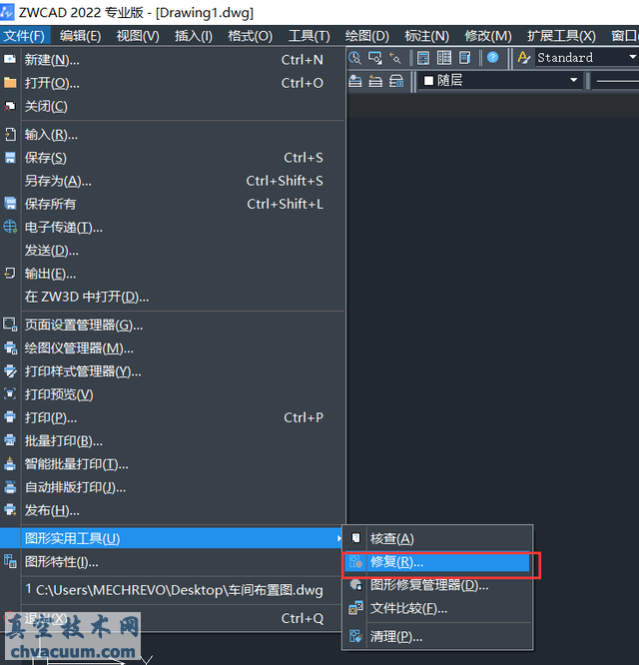
Task: Click the 文件比较 icon in submenu
Action: coord(355,608)
